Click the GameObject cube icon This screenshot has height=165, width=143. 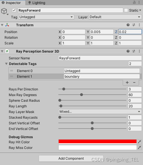(x=4, y=11)
